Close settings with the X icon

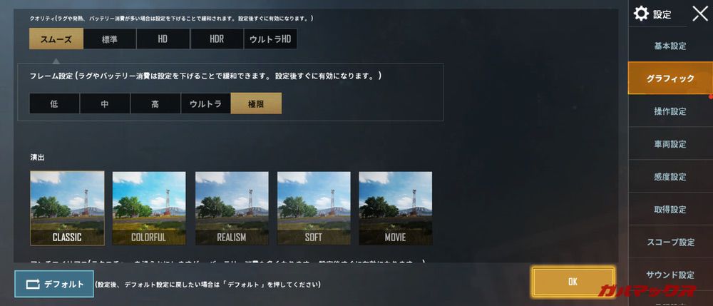pos(700,14)
